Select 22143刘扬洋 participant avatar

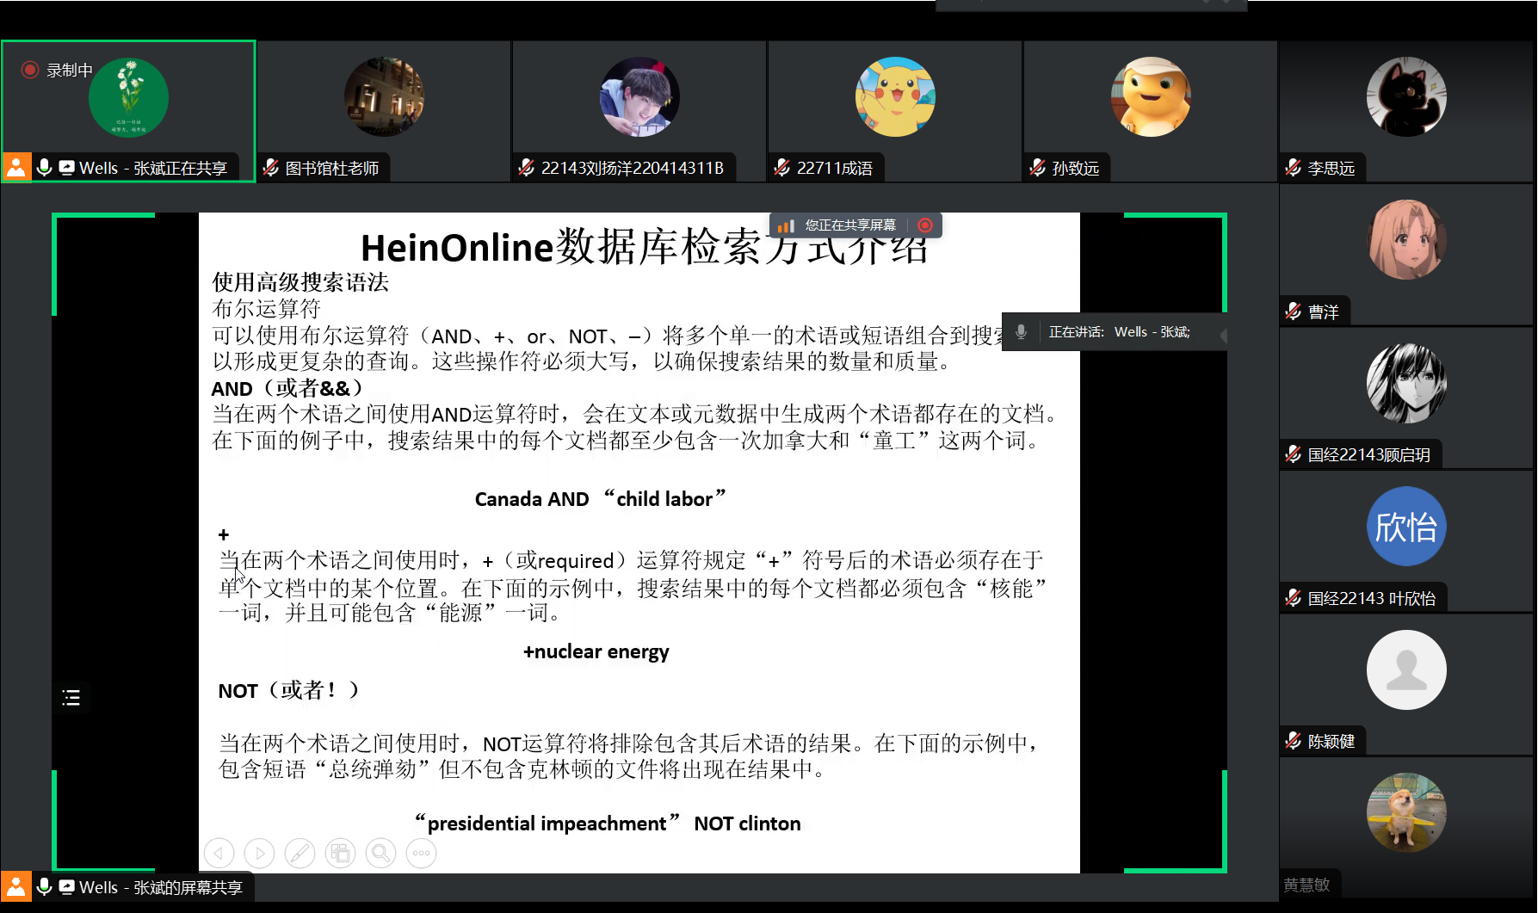tap(639, 97)
